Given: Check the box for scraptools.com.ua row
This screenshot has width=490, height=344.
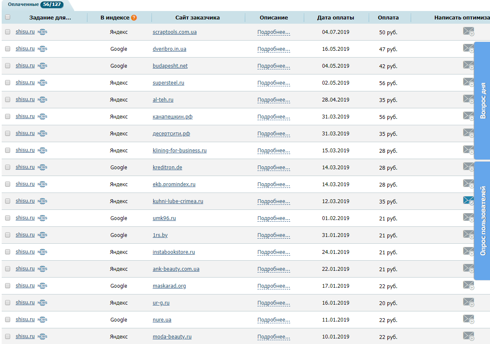Looking at the screenshot, I should click(8, 32).
